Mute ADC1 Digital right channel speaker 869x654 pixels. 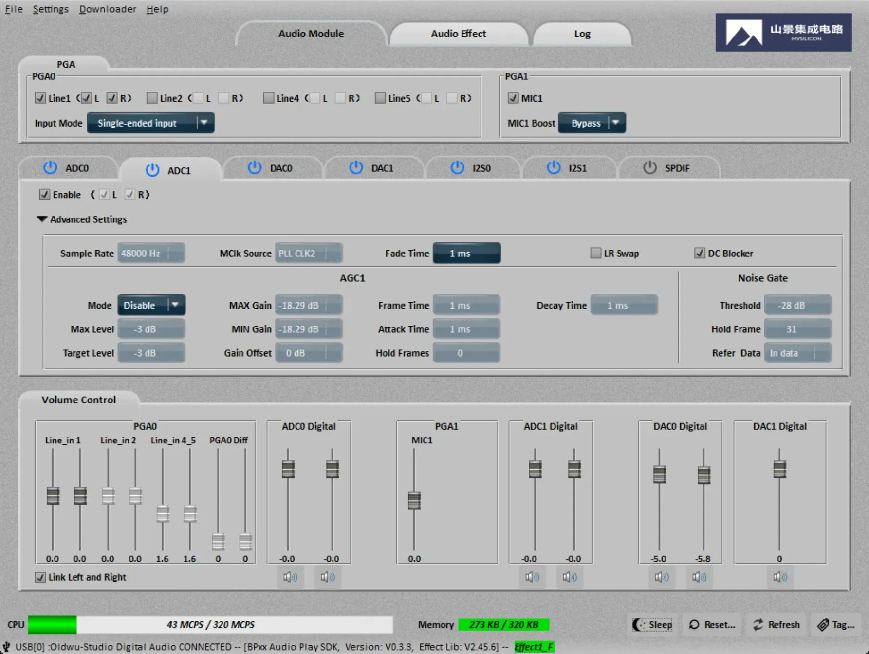[x=570, y=577]
